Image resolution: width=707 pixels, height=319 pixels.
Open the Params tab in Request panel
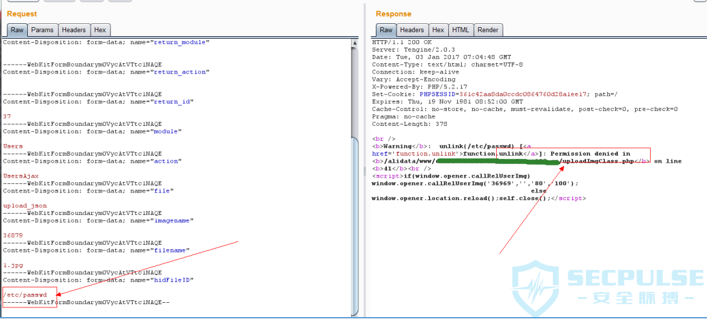(x=43, y=30)
